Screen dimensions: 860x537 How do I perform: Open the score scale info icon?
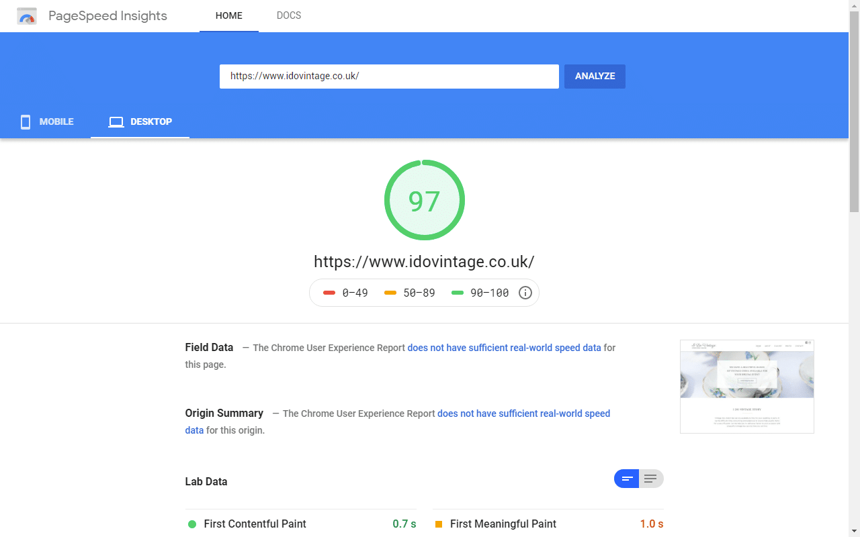525,293
